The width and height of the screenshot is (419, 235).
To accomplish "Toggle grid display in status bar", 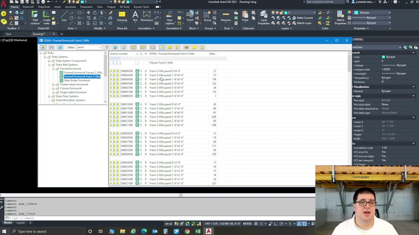I will pyautogui.click(x=256, y=224).
